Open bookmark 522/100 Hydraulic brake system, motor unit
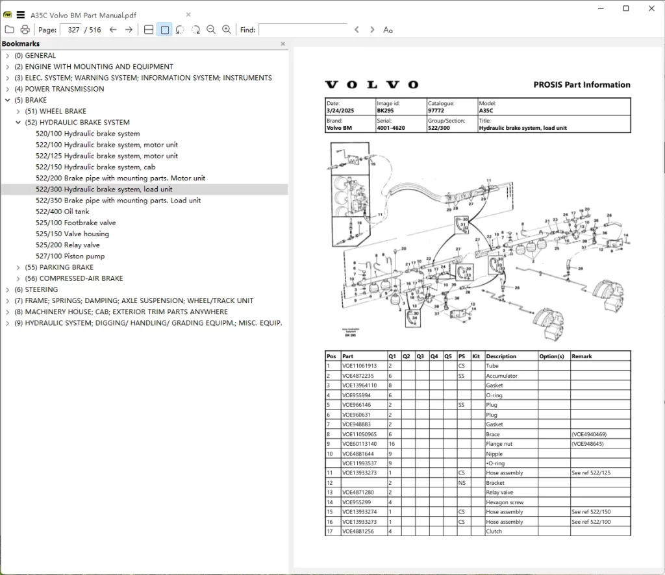Viewport: 665px width, 575px height. tap(107, 145)
